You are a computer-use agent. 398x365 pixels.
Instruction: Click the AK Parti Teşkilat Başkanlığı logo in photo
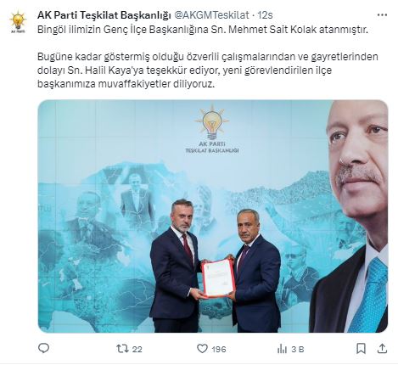[x=212, y=129]
